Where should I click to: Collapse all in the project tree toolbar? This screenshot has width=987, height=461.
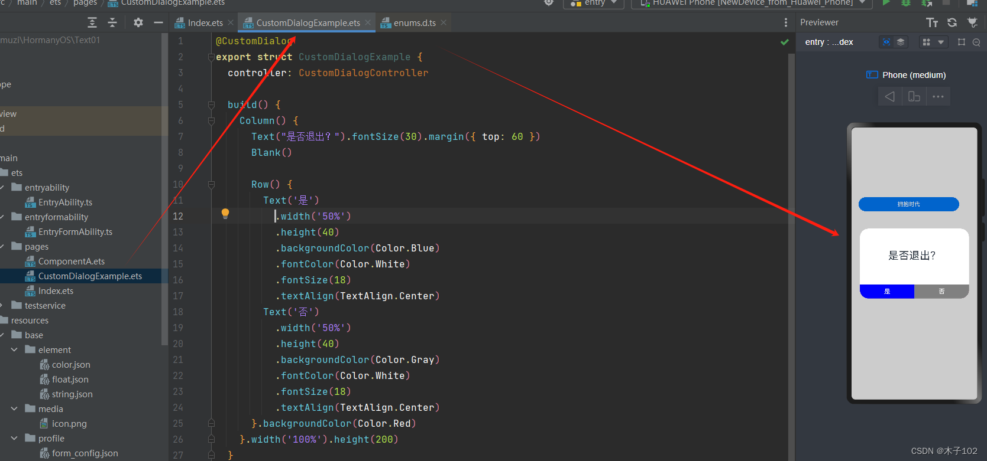112,22
